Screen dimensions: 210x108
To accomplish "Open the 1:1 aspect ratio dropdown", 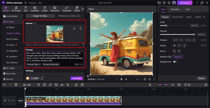I will pyautogui.click(x=139, y=79).
